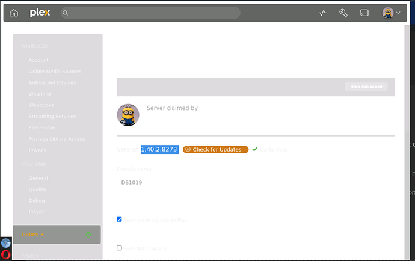Screen dimensions: 415x261
Task: Open the minion account avatar menu
Action: tap(388, 13)
